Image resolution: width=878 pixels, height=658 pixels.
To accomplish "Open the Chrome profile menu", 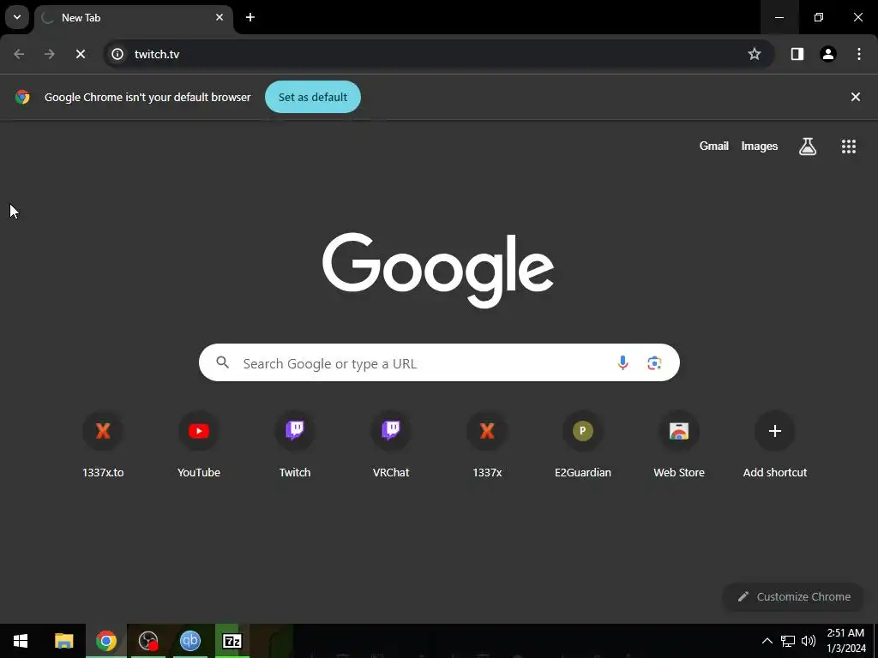I will pos(828,54).
